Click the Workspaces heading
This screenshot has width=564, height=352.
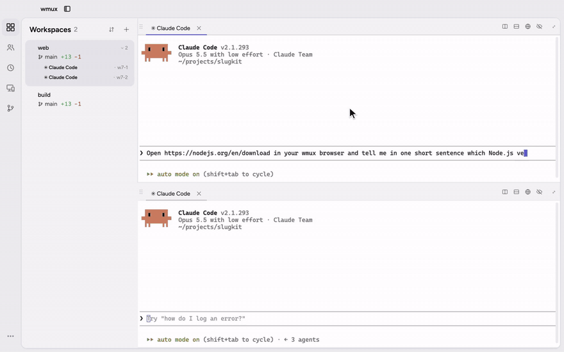50,29
